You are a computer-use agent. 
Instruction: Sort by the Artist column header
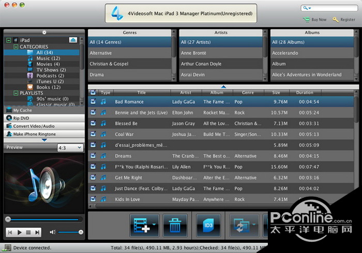(186, 92)
